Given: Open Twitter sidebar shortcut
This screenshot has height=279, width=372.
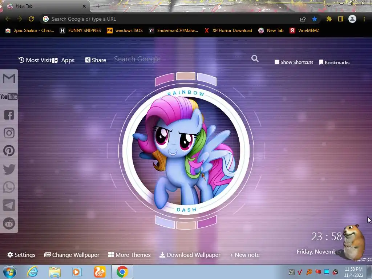Looking at the screenshot, I should coord(9,169).
